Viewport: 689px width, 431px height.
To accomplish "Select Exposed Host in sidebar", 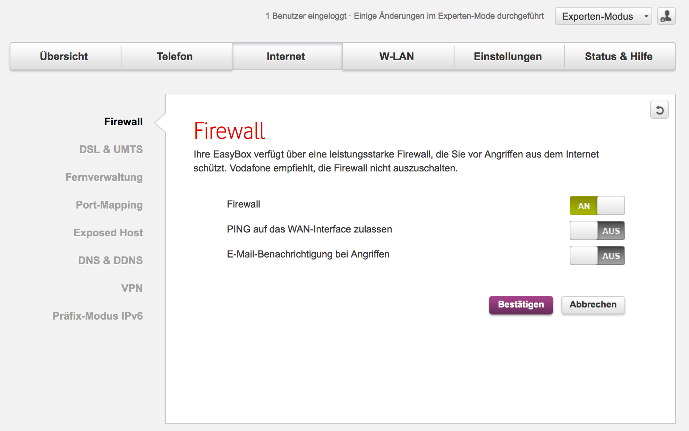I will point(108,233).
